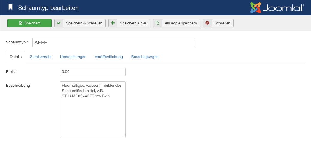Click the Beschreibung field label
Viewport: 311px width, 143px height.
click(18, 86)
